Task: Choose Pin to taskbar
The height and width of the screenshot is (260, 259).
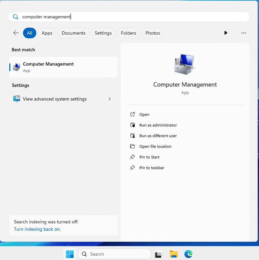Action: point(152,168)
